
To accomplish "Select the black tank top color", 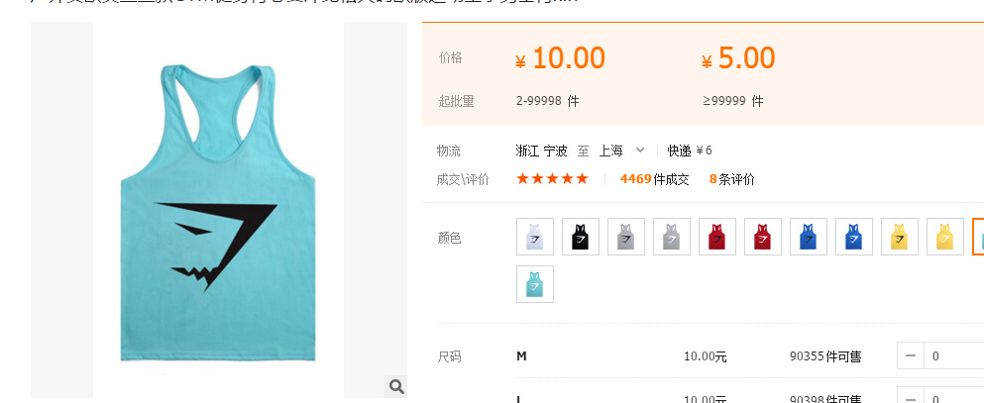I will pos(581,237).
